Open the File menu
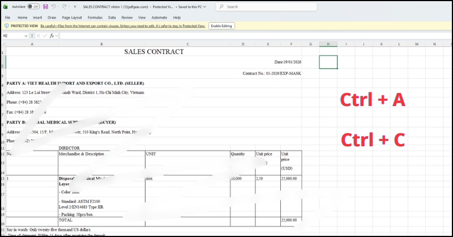The height and width of the screenshot is (237, 453). 7,18
